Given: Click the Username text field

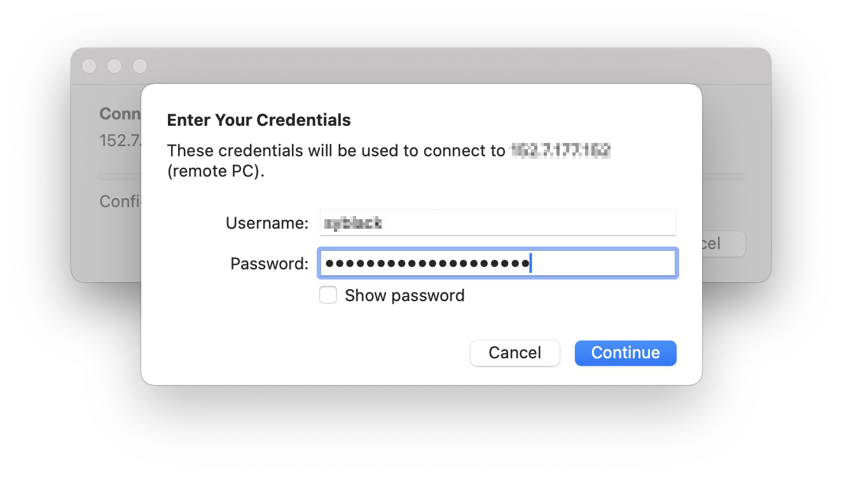Looking at the screenshot, I should 497,223.
